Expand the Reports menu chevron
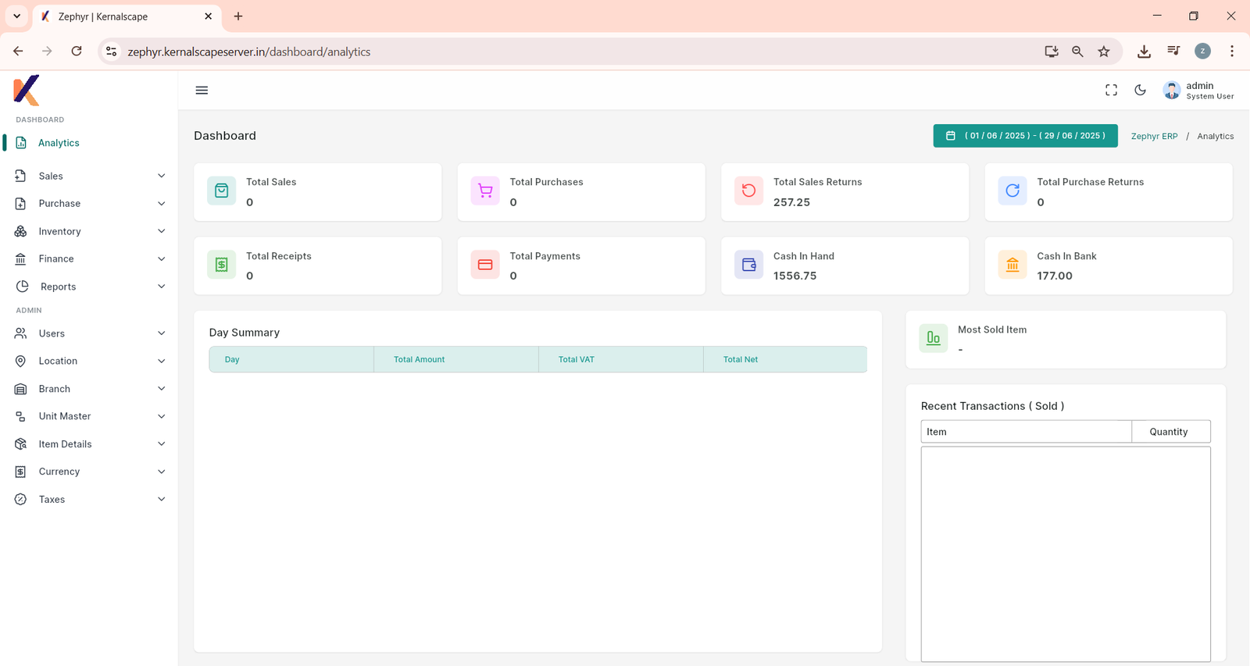Viewport: 1250px width, 666px height. tap(162, 287)
